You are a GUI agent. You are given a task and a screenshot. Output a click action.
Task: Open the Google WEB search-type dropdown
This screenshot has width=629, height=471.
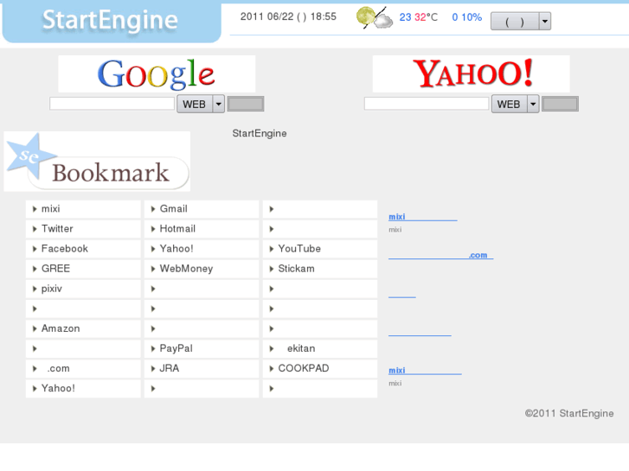pyautogui.click(x=201, y=105)
